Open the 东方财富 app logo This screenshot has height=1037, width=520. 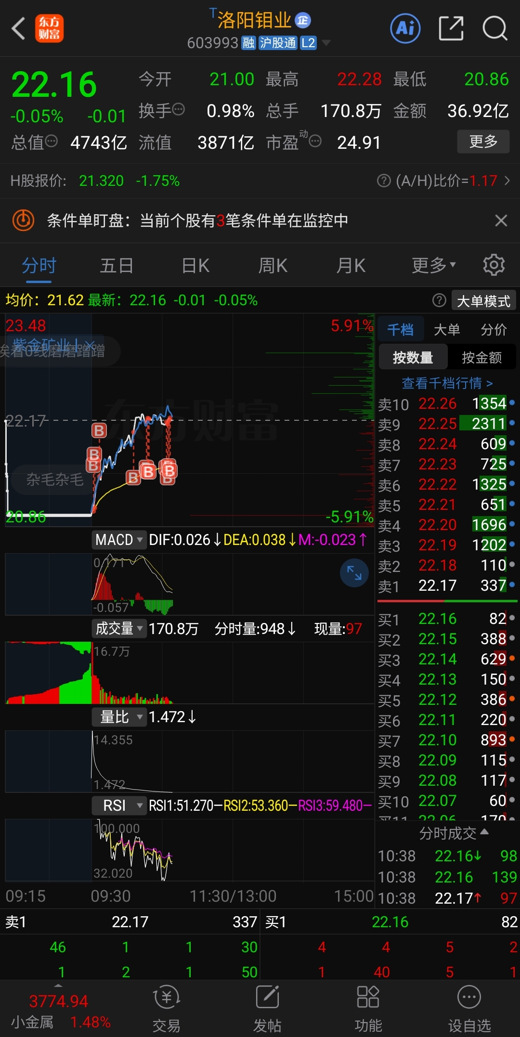(49, 28)
